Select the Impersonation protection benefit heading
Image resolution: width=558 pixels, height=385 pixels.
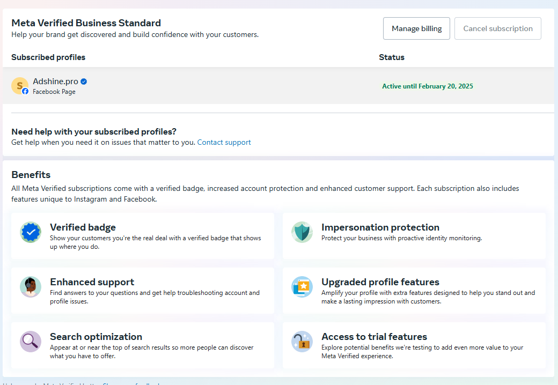pyautogui.click(x=380, y=227)
